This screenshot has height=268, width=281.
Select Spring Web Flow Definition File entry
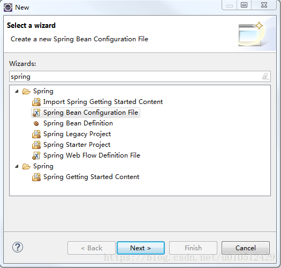click(92, 155)
